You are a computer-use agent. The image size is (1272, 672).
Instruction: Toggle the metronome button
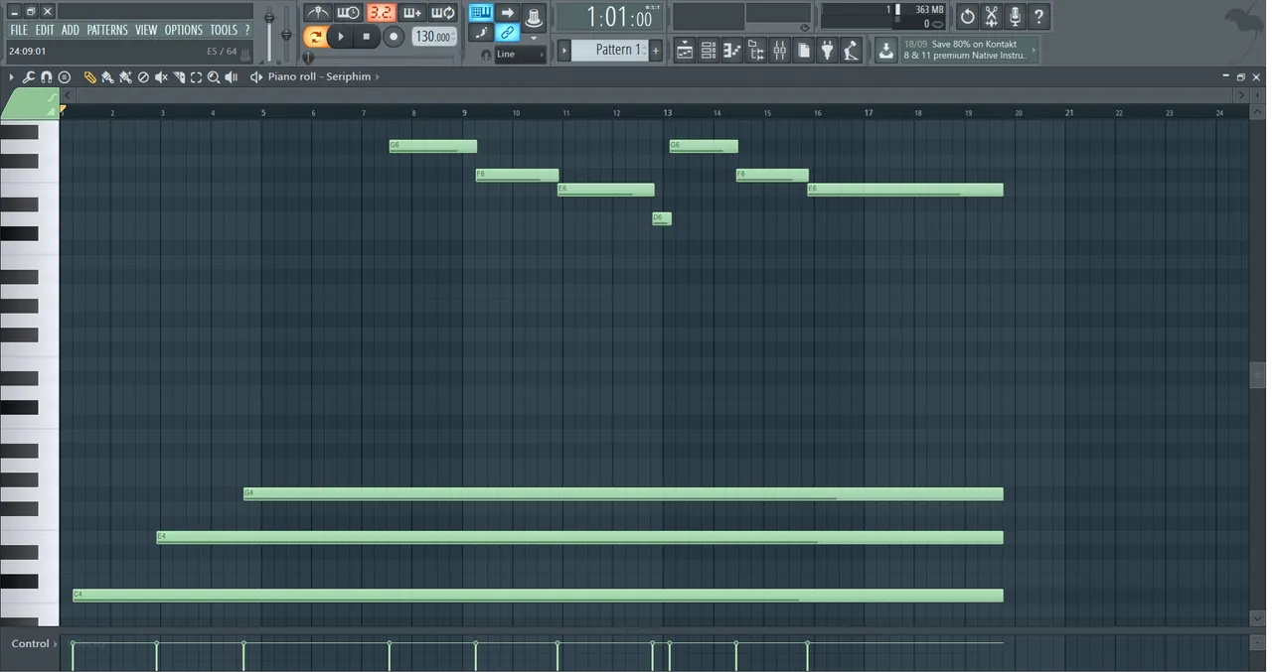click(x=317, y=13)
